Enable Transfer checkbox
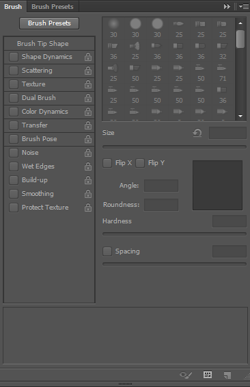Viewport: 250px width, 387px height. point(14,125)
